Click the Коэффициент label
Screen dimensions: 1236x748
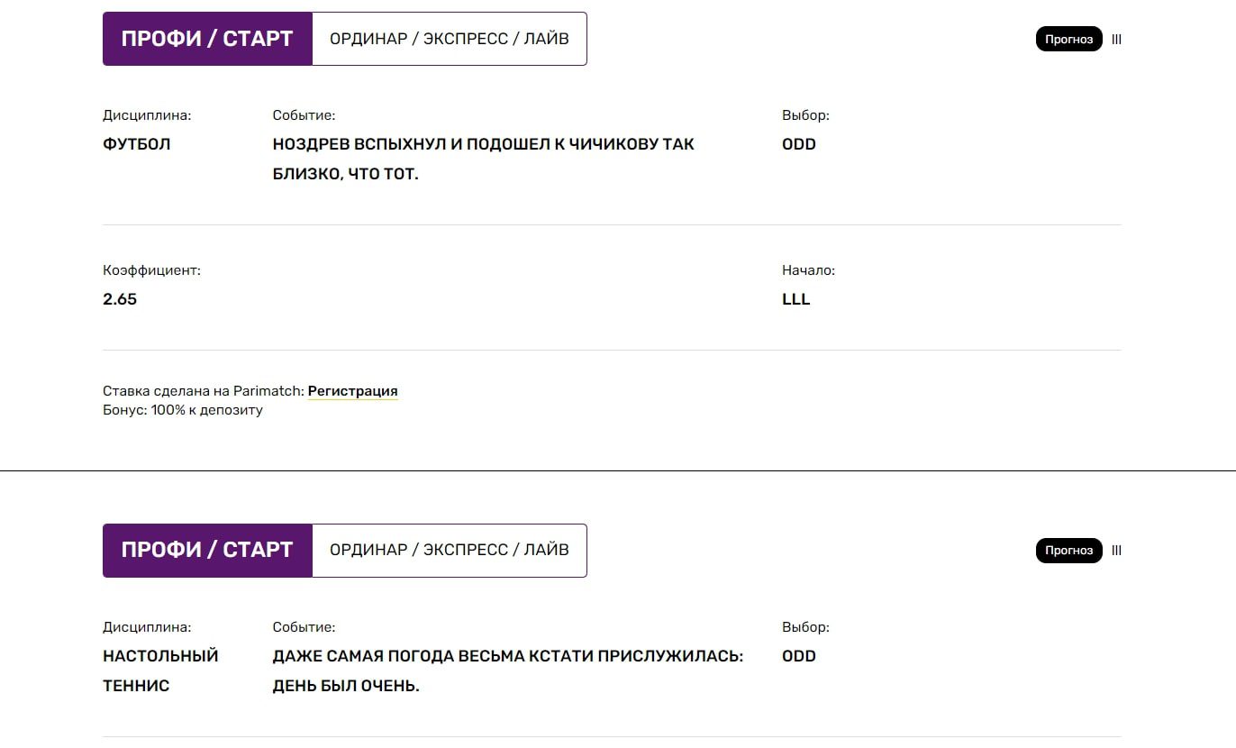(x=151, y=270)
